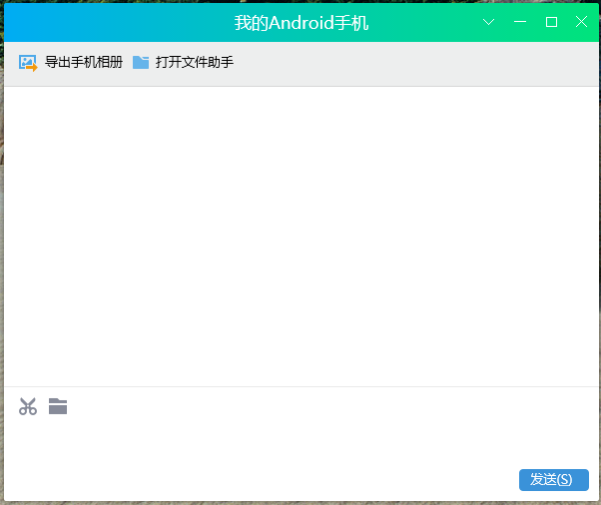Screen dimensions: 601x505
Task: Open 打开文件助手 label
Action: pyautogui.click(x=195, y=62)
